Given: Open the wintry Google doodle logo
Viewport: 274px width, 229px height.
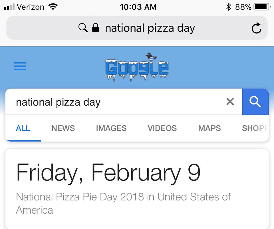Looking at the screenshot, I should click(137, 67).
